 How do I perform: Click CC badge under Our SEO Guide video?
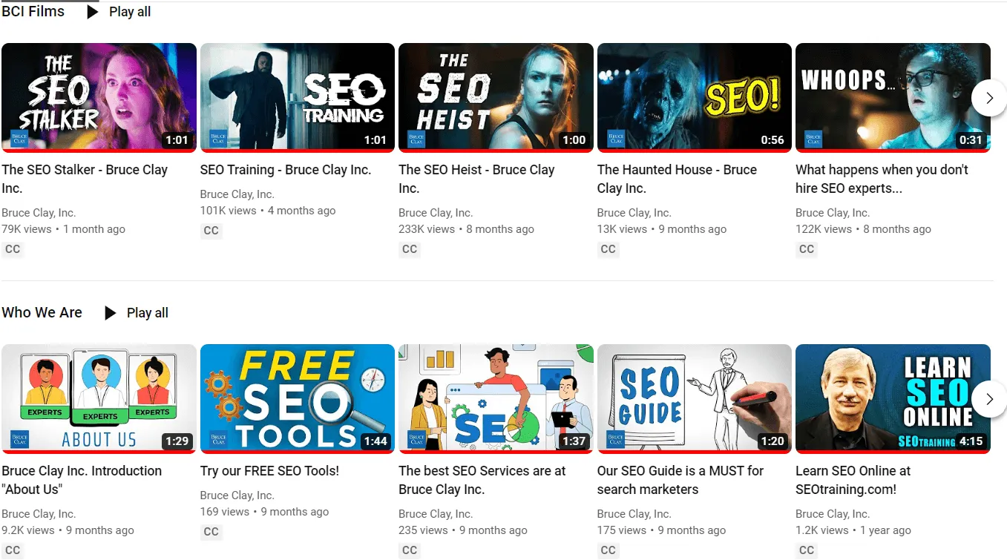pyautogui.click(x=609, y=550)
